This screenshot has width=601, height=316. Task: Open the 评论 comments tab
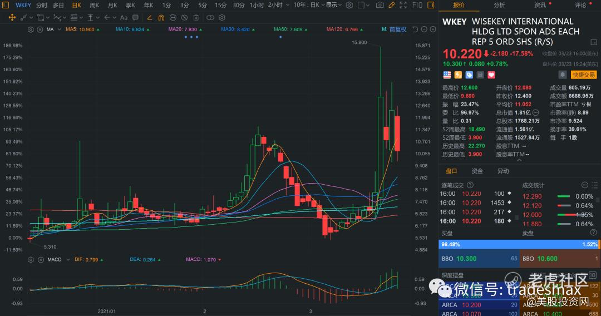(x=580, y=5)
